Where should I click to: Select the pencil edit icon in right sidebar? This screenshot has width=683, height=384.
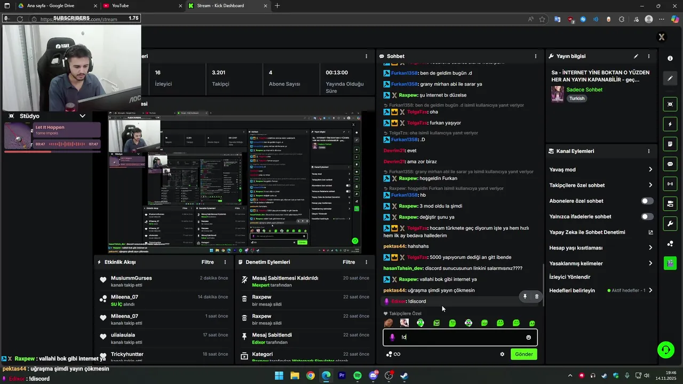[670, 78]
